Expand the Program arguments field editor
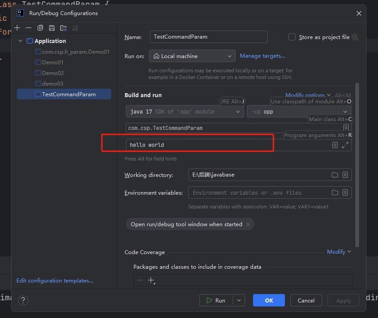Viewport: 378px width, 318px height. click(345, 145)
